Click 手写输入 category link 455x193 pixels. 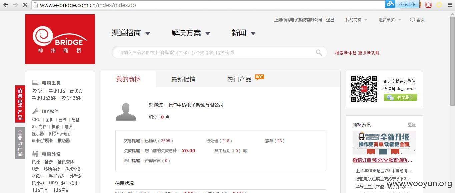(57, 176)
